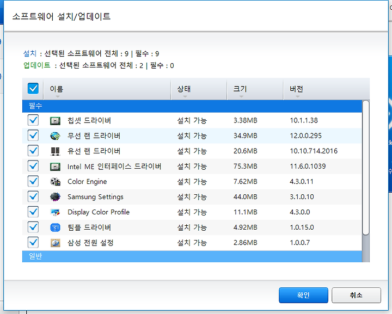Click the Color Engine icon

pyautogui.click(x=55, y=182)
